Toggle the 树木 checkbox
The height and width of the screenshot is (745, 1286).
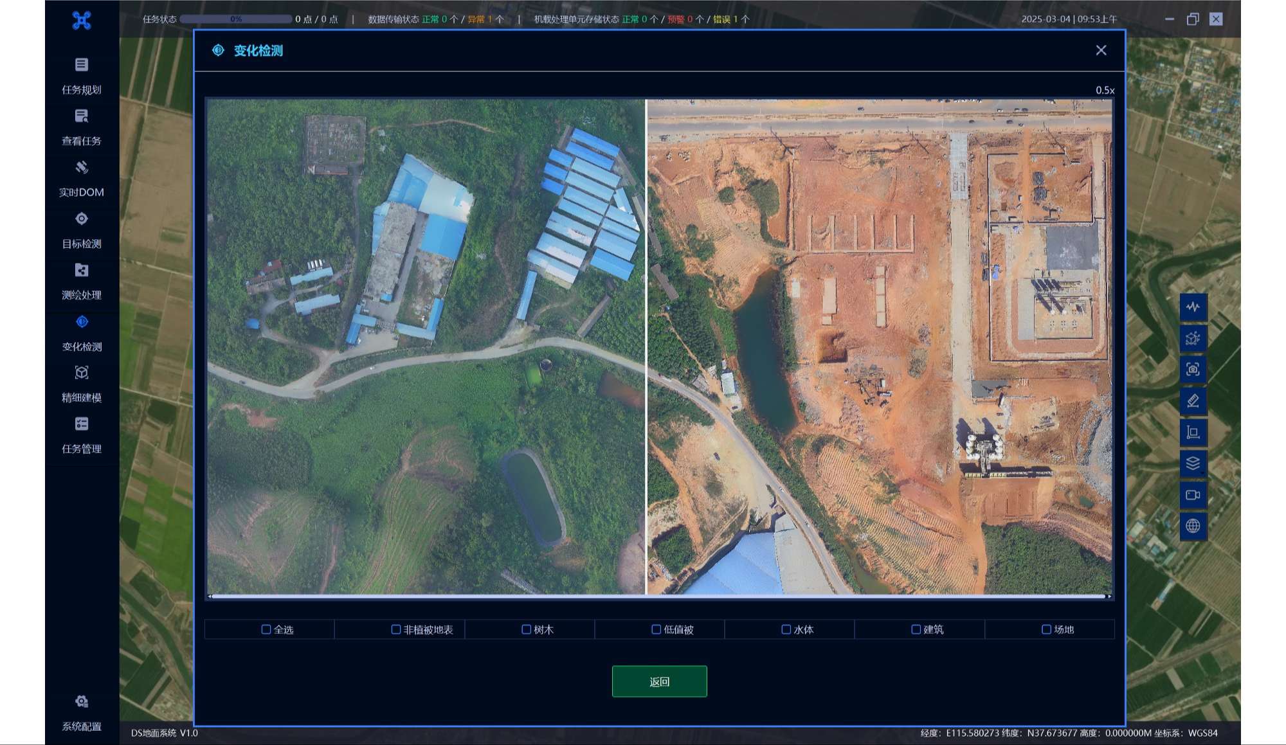point(526,629)
